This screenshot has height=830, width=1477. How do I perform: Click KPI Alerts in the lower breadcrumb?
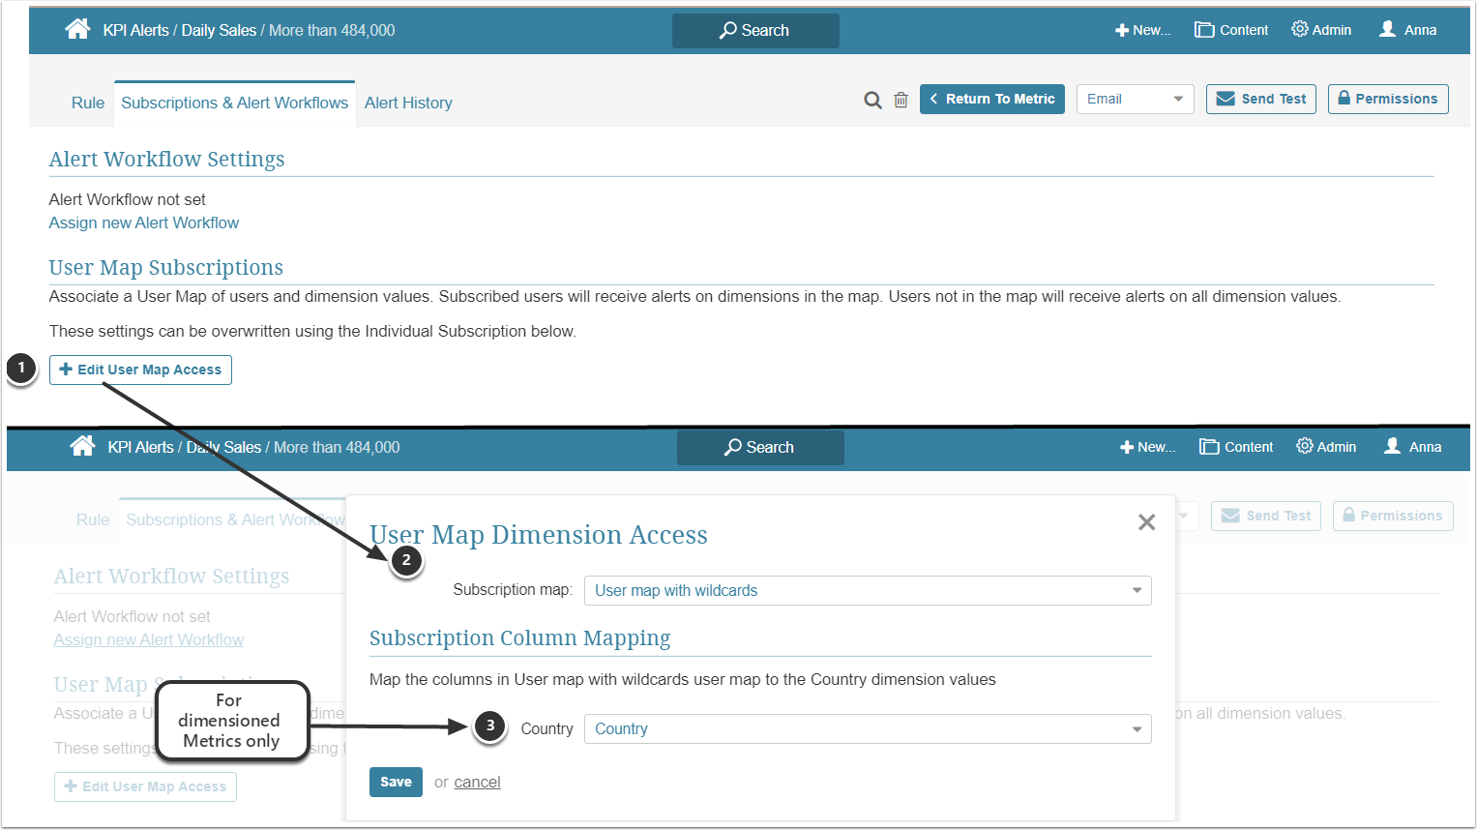click(141, 448)
